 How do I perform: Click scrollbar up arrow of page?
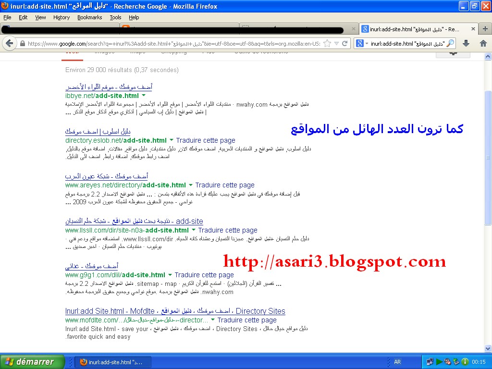488,57
